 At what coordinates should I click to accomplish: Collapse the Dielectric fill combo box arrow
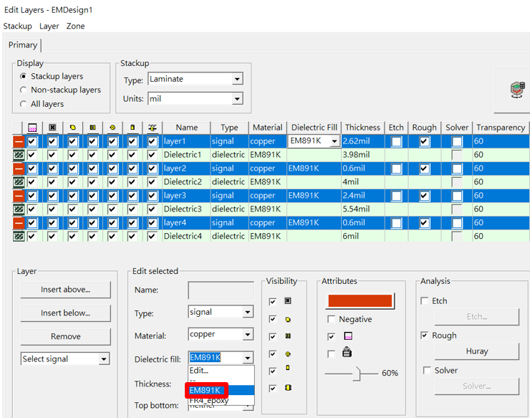coord(248,358)
